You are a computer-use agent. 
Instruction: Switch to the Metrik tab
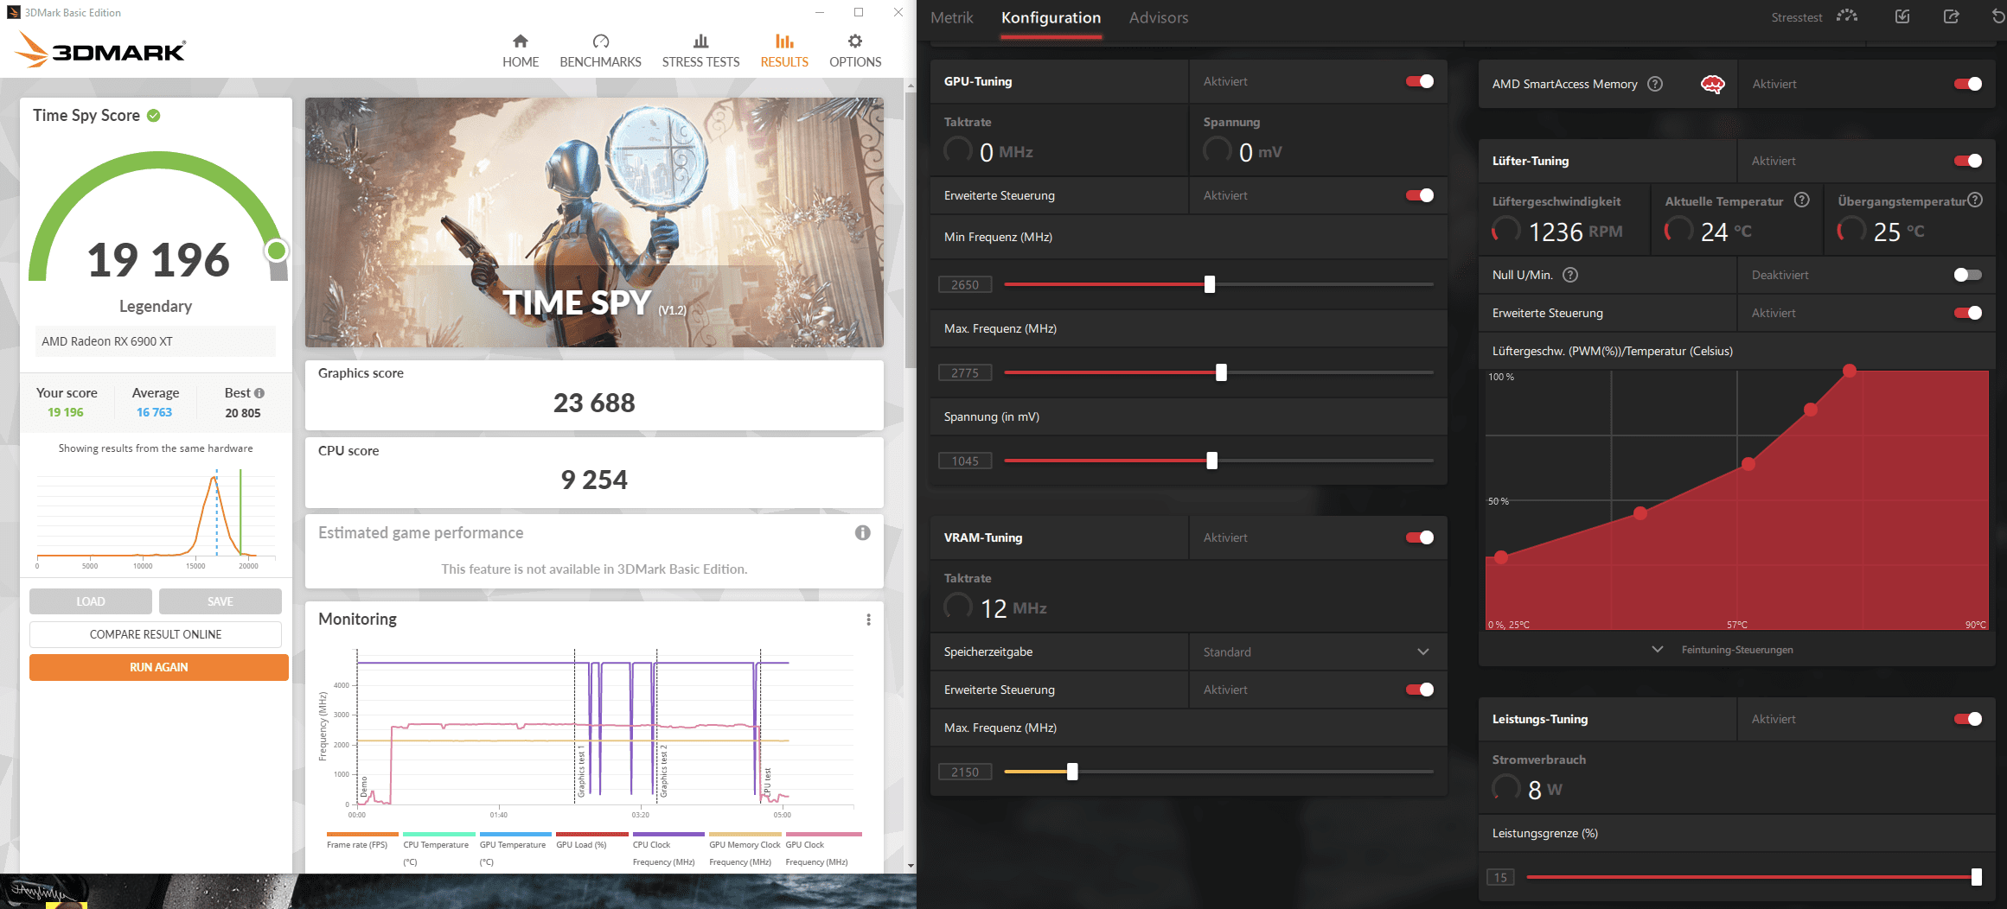[951, 17]
